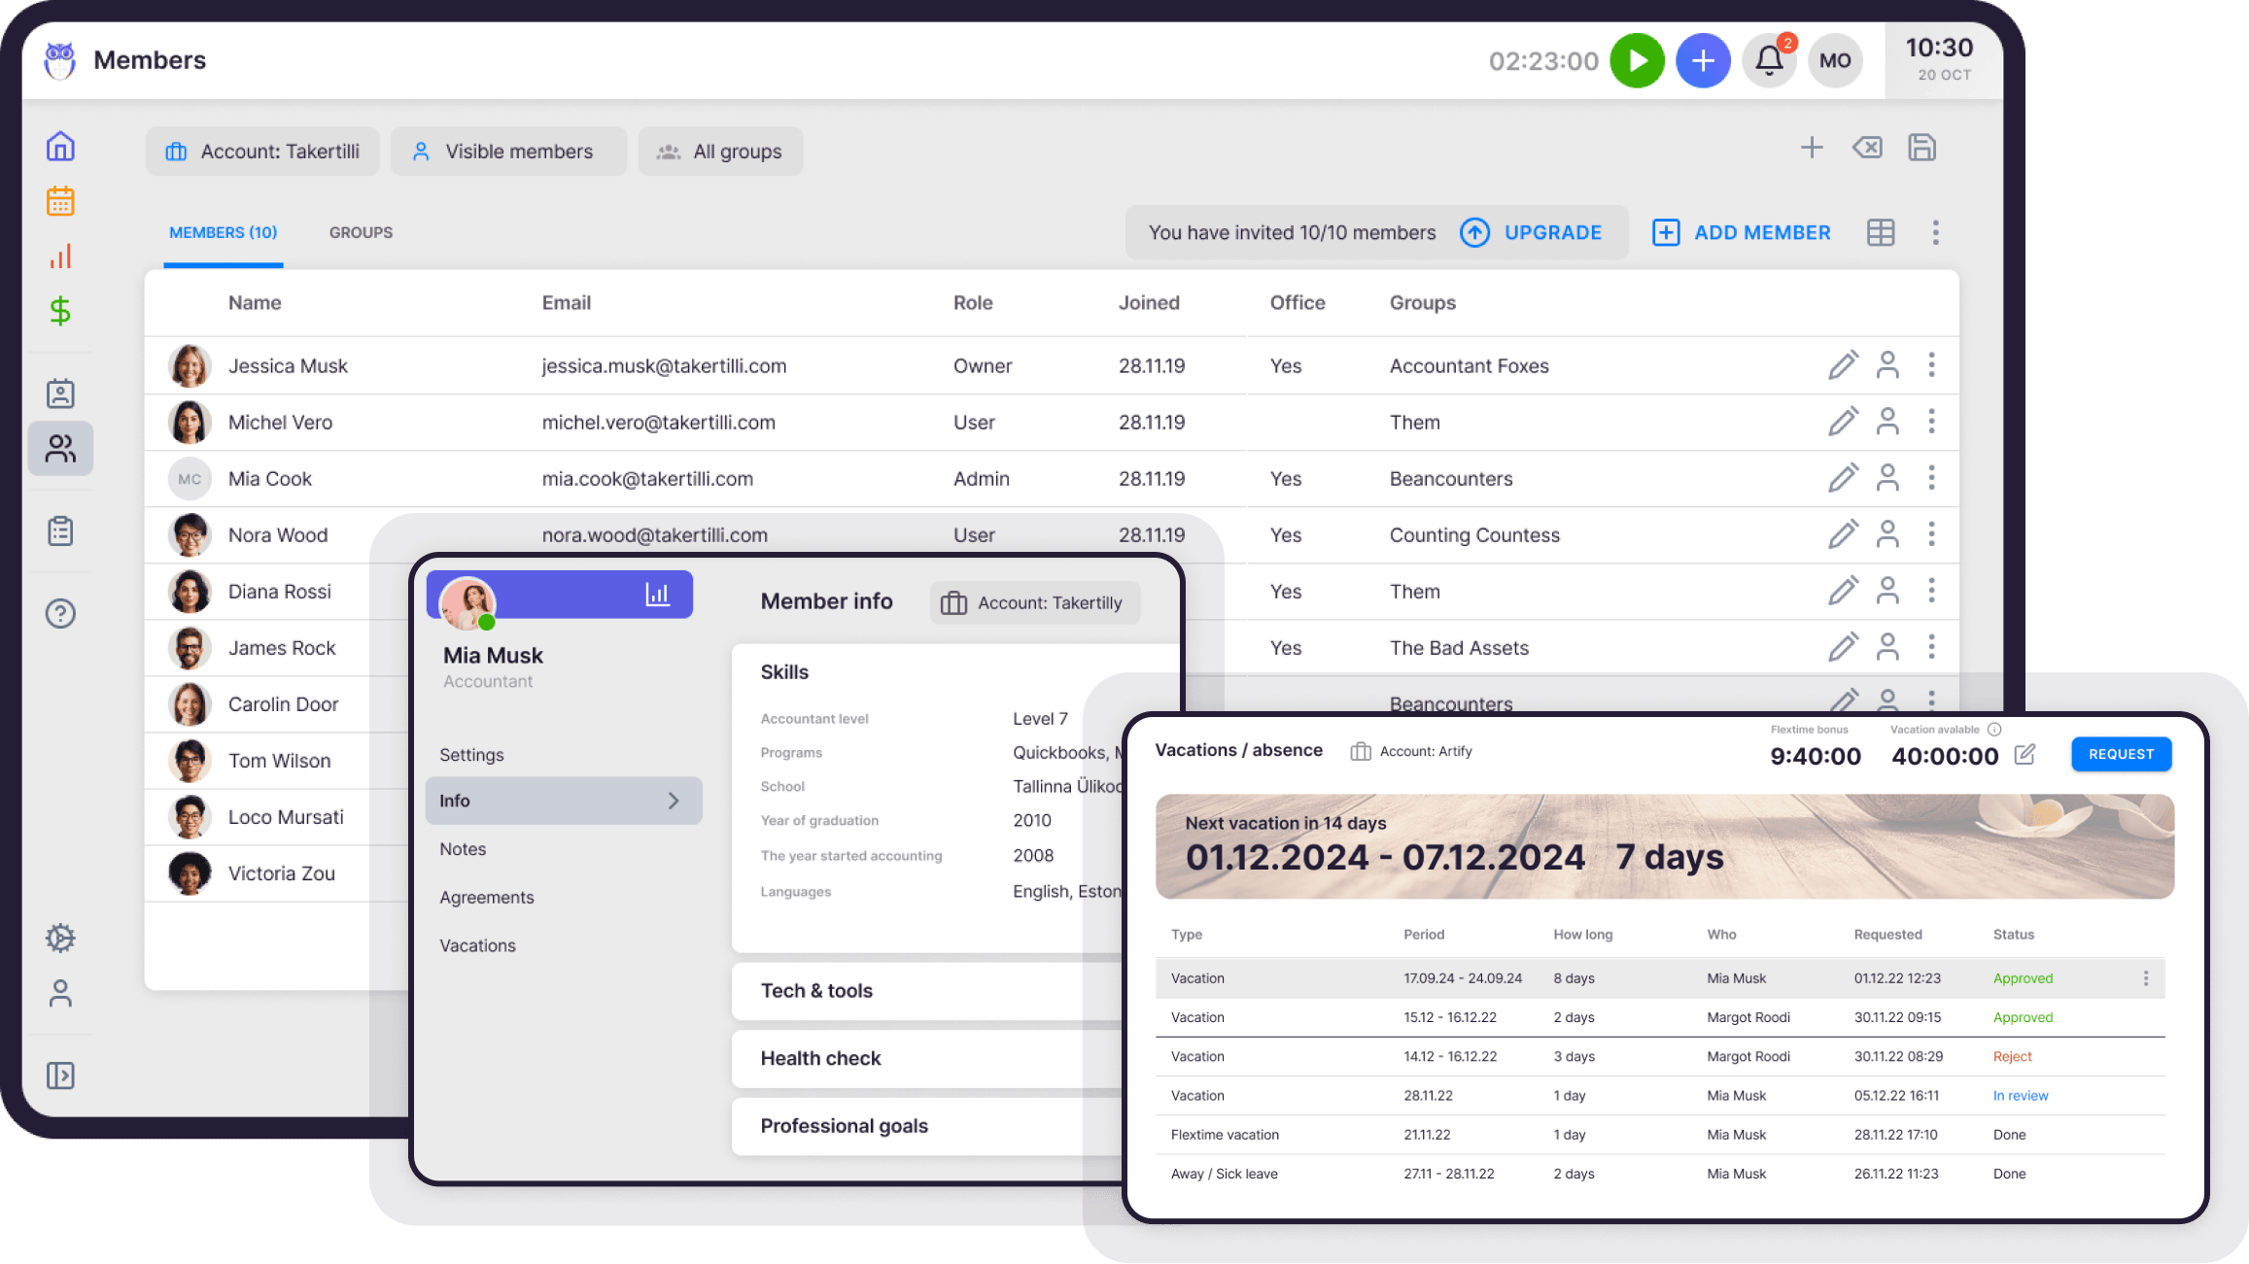
Task: Toggle Visible members filter on
Action: (503, 150)
